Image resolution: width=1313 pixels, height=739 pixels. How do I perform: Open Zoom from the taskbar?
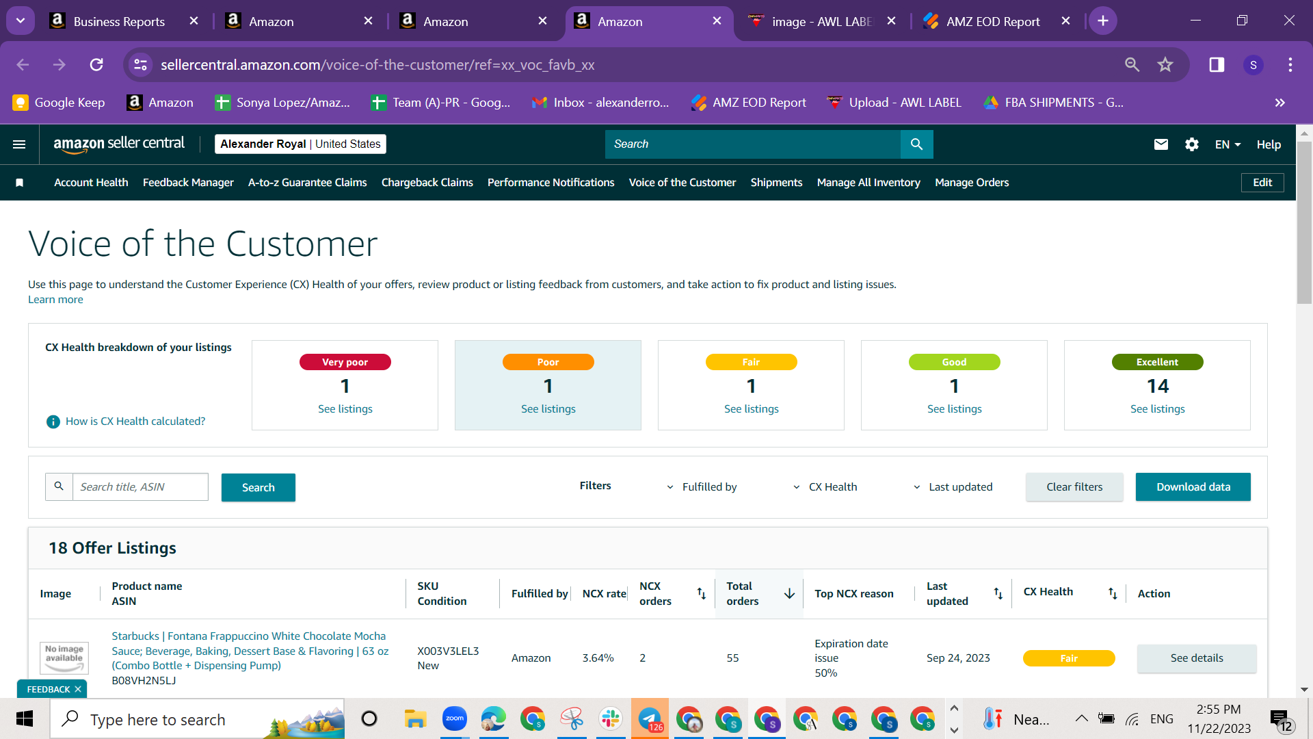tap(454, 718)
